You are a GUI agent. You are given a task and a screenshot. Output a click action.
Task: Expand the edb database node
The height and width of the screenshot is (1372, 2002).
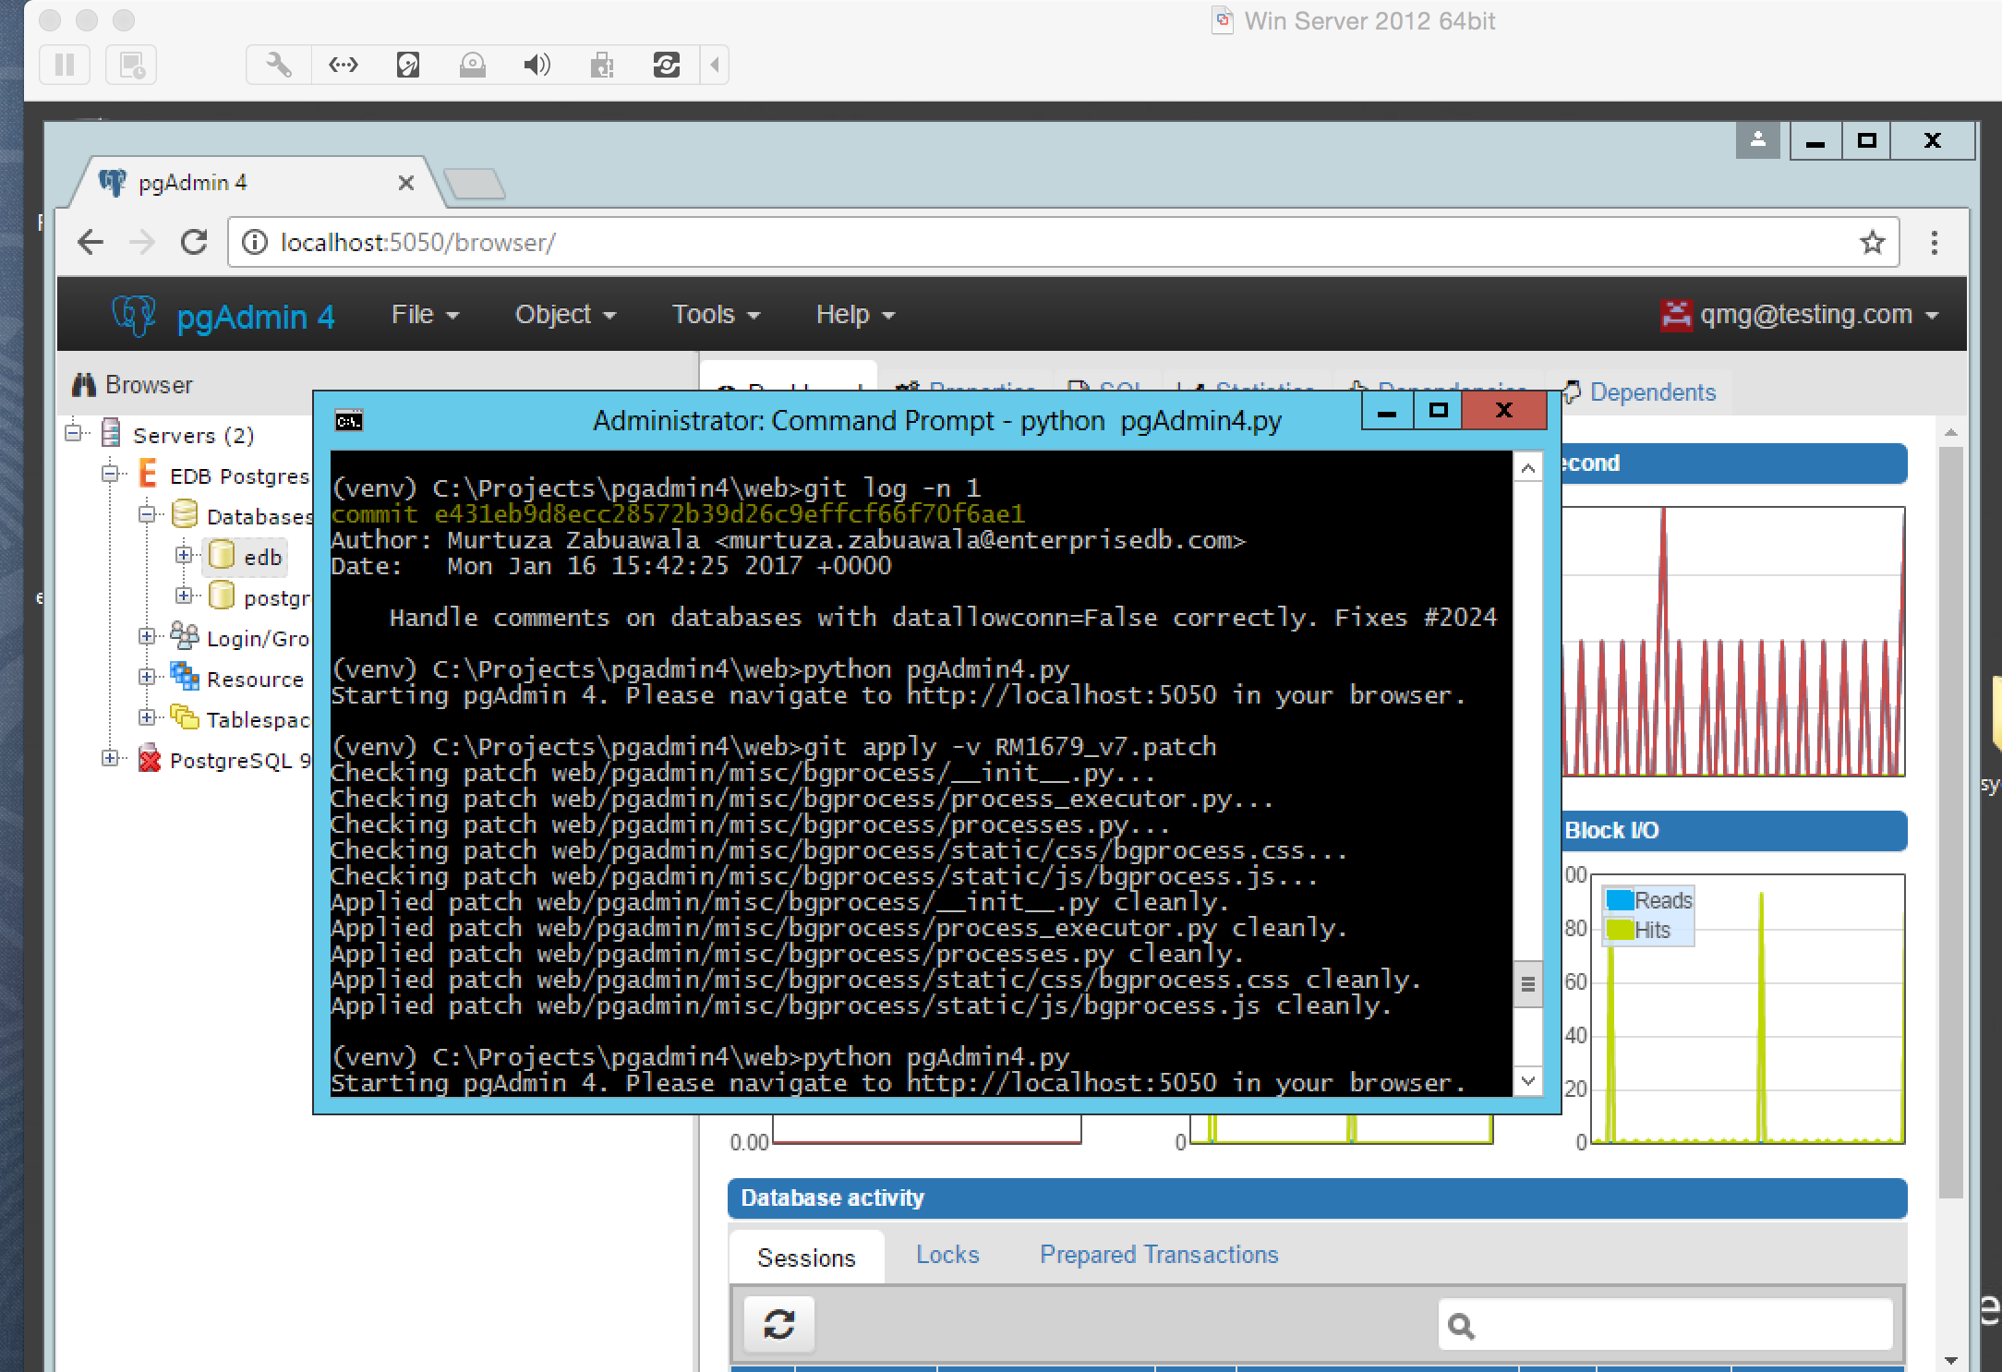coord(183,555)
